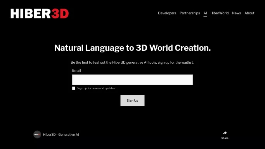
Task: Focus the Email input field
Action: point(132,80)
